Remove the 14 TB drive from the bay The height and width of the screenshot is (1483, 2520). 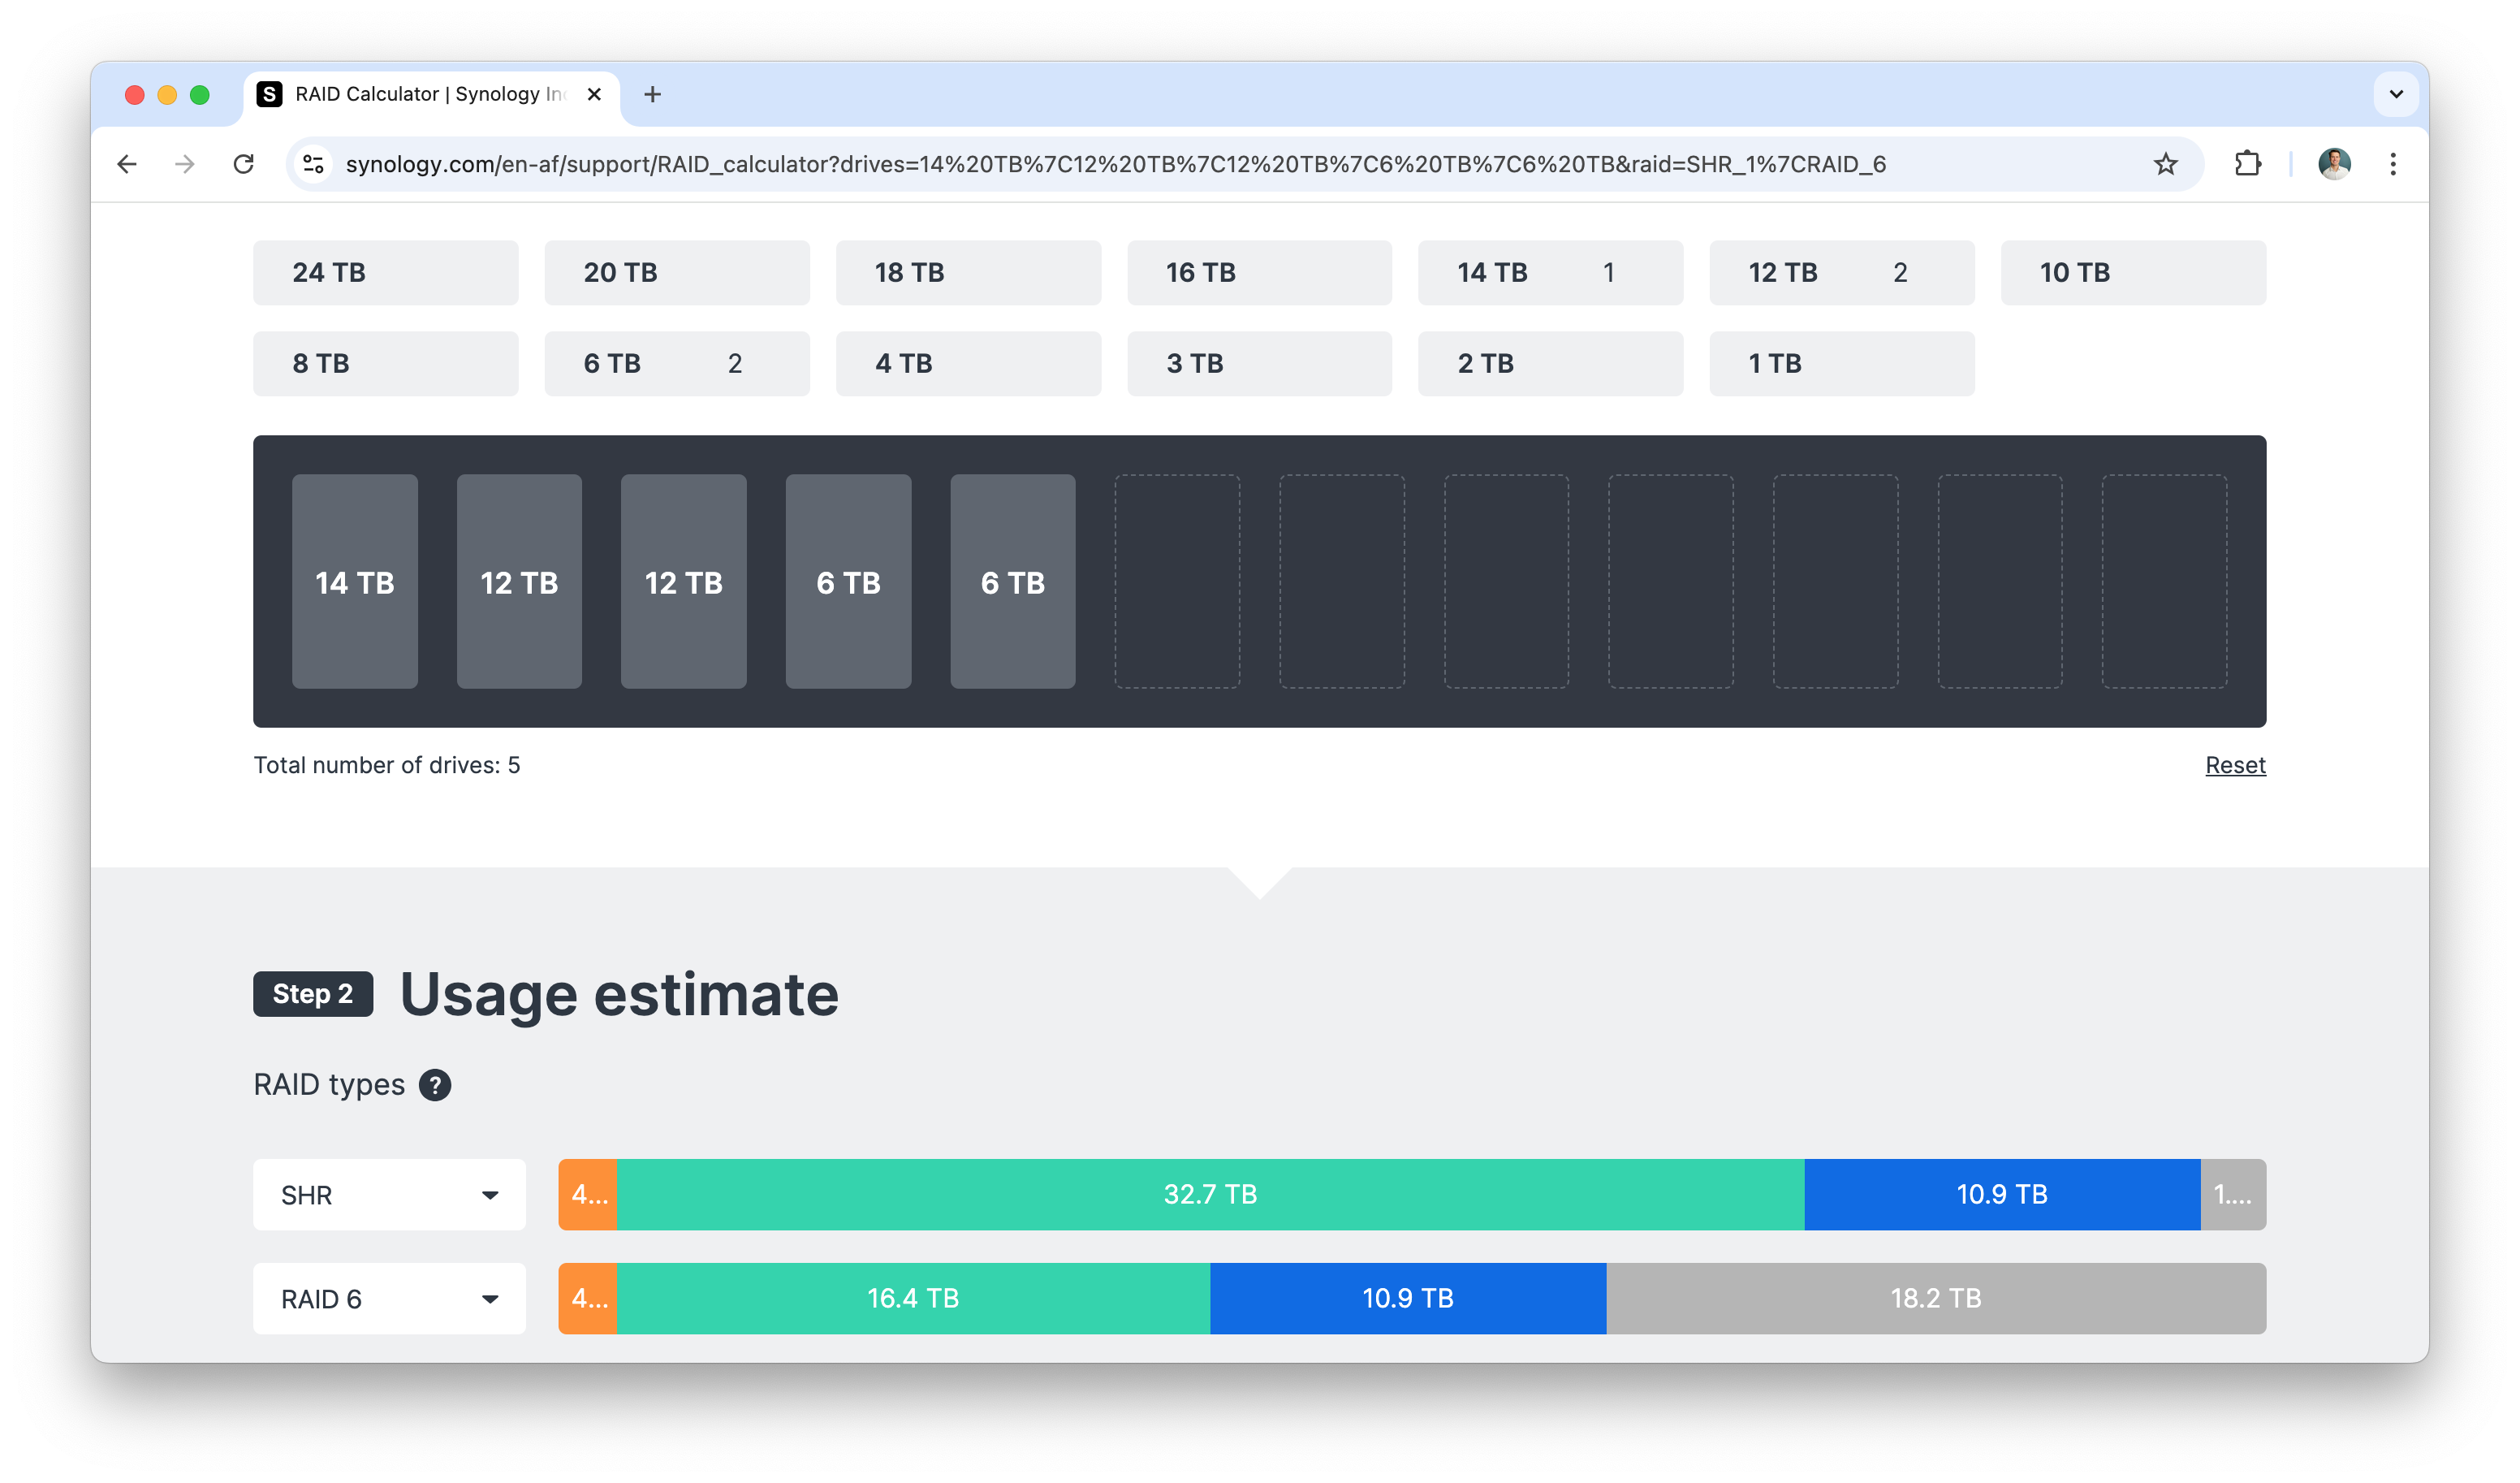pos(354,582)
